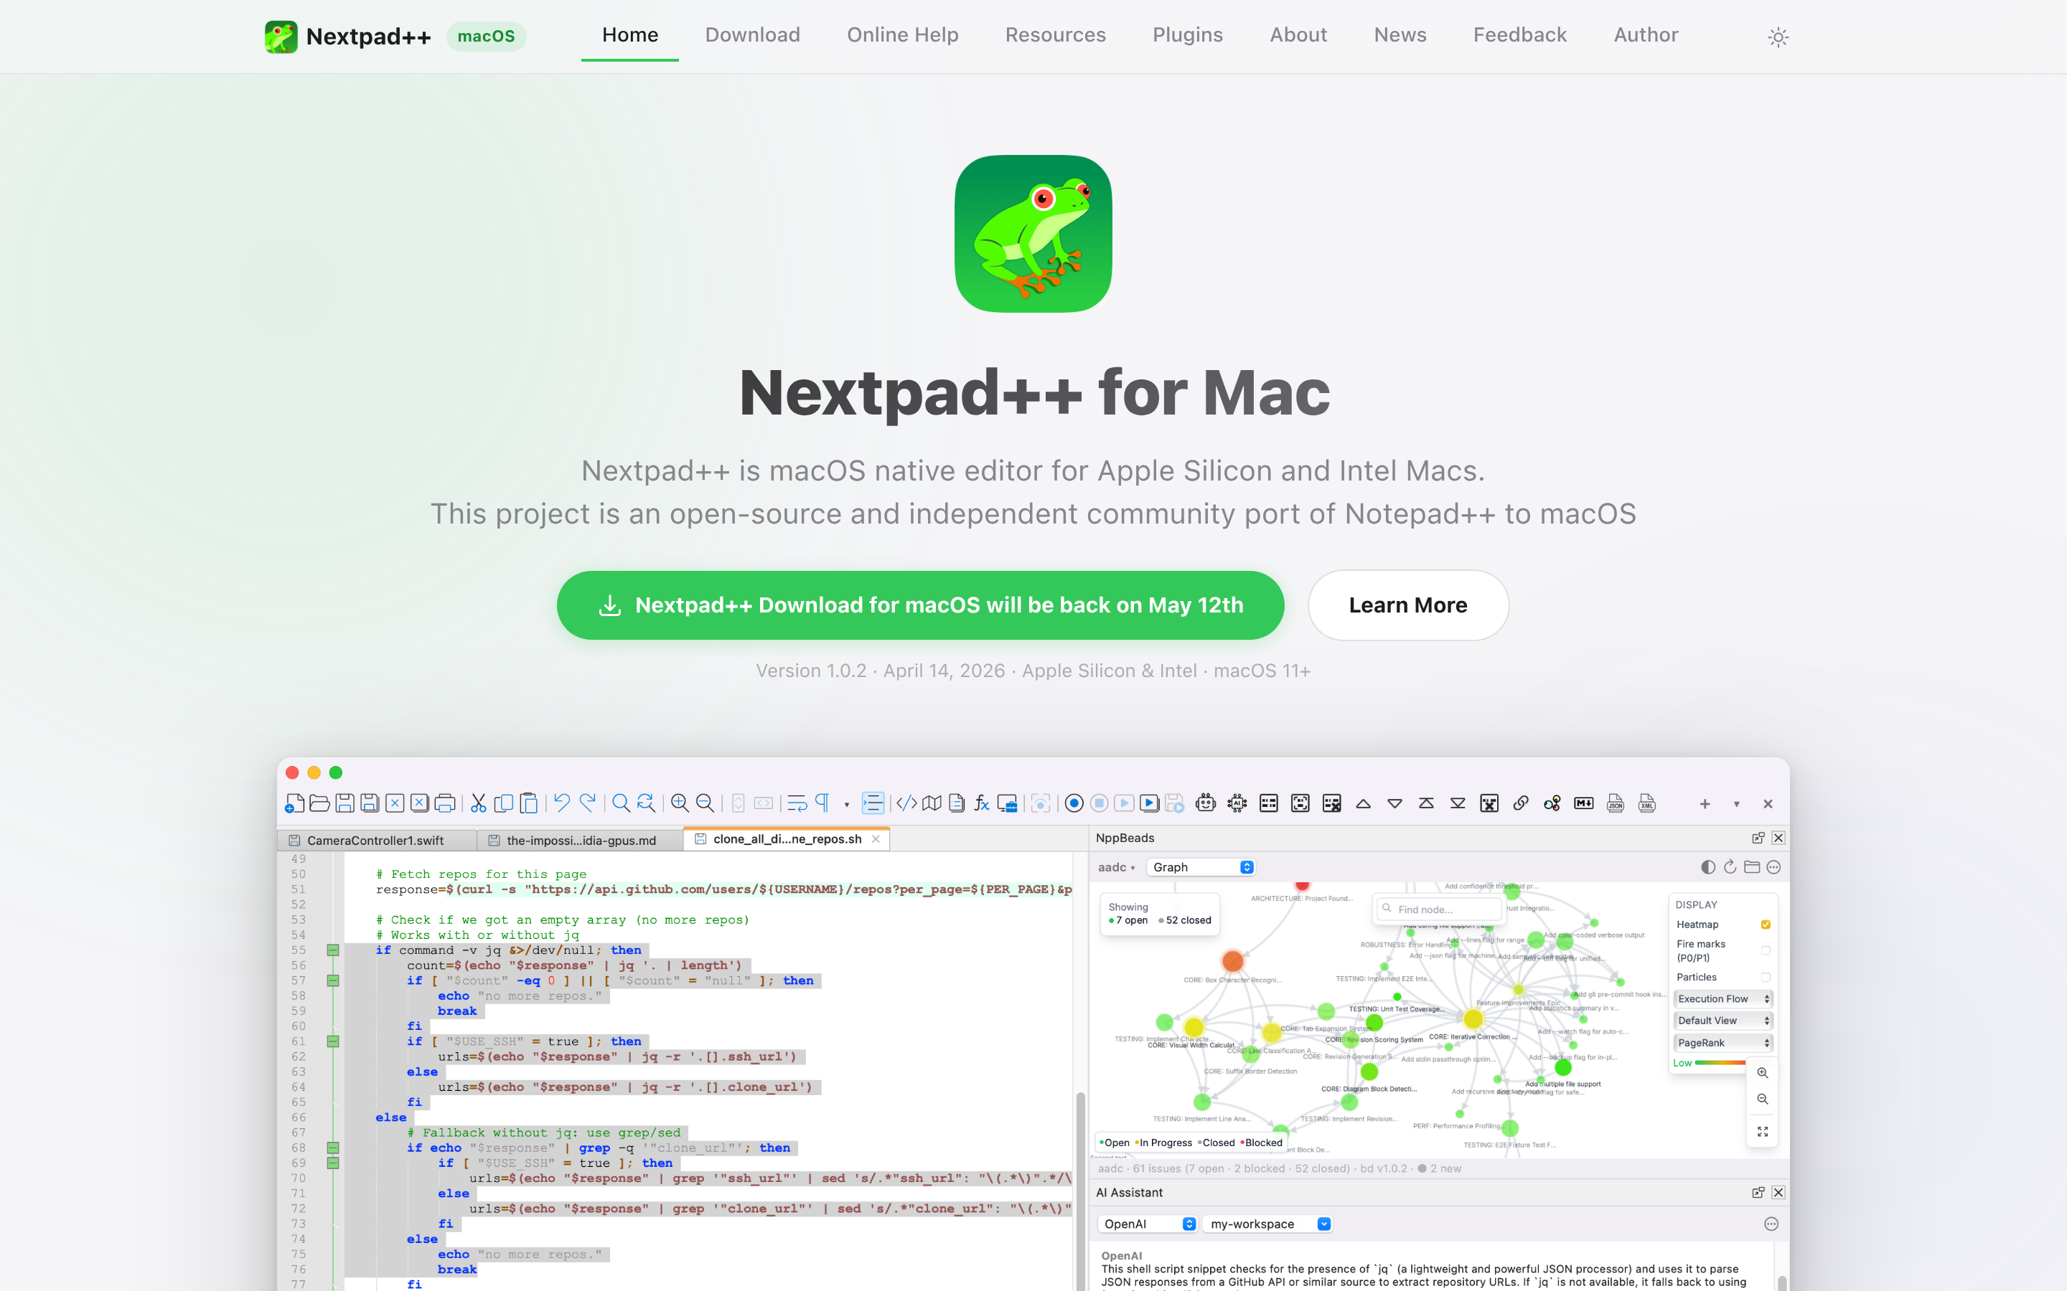Open the Online Help nav item
Image resolution: width=2067 pixels, height=1291 pixels.
(x=903, y=35)
